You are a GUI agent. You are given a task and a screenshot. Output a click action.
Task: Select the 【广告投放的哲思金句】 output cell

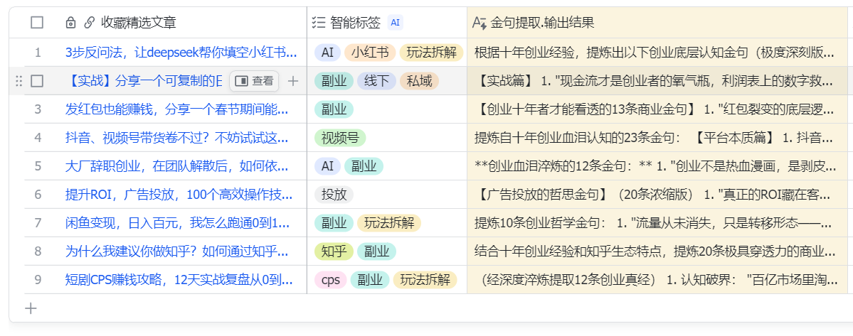(655, 195)
